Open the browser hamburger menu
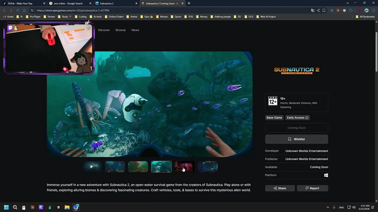378x212 pixels. pos(373,10)
